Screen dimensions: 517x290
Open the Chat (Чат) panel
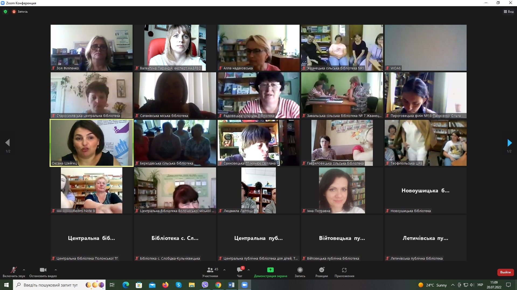point(240,272)
